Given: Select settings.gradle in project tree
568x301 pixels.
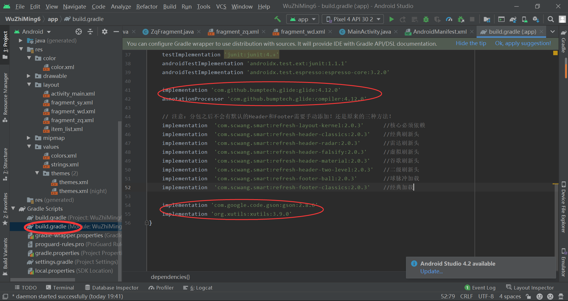Looking at the screenshot, I should click(54, 262).
